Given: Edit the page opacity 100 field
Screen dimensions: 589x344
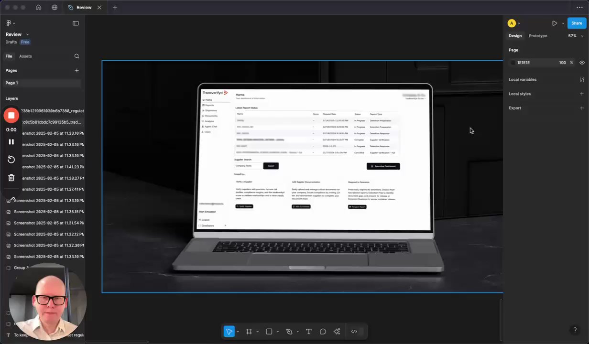Looking at the screenshot, I should coord(562,63).
